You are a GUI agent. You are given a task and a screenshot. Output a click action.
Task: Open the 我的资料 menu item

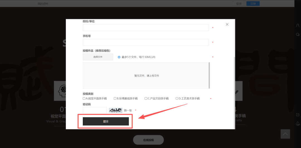pyautogui.click(x=43, y=4)
